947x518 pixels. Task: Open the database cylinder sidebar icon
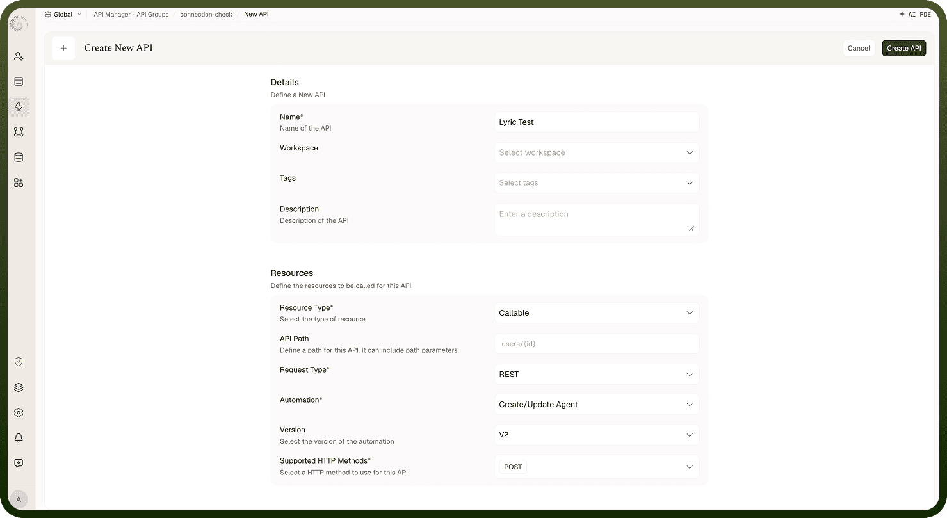tap(19, 157)
